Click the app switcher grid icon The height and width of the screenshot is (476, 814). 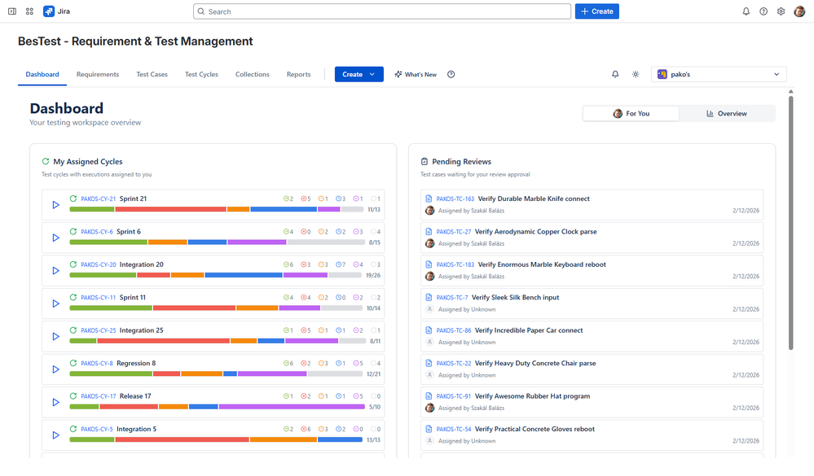[29, 11]
